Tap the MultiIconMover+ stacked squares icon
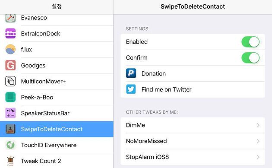The height and width of the screenshot is (168, 272). tap(10, 81)
